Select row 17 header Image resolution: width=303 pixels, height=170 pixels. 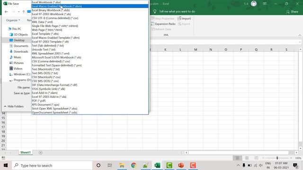click(x=3, y=127)
